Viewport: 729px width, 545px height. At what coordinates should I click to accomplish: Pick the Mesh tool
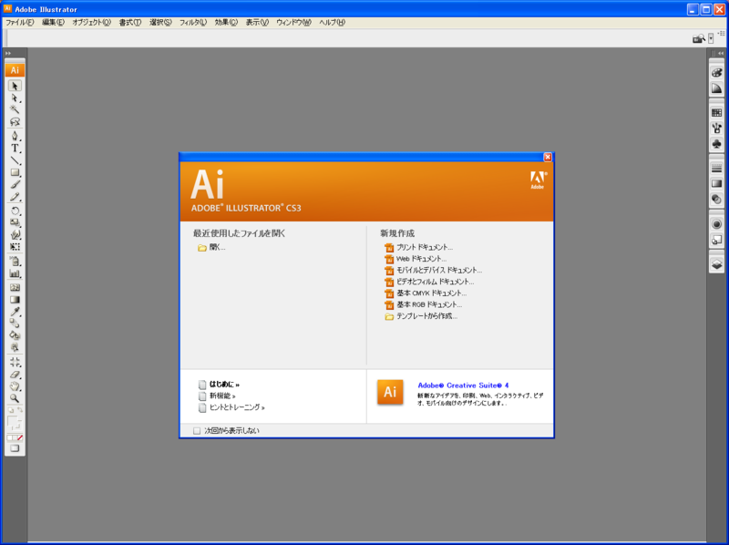(15, 287)
